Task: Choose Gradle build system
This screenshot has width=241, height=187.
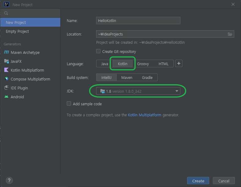Action: point(147,78)
